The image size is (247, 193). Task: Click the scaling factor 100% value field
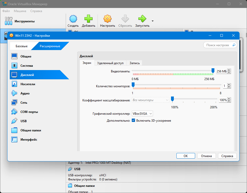tap(223, 100)
